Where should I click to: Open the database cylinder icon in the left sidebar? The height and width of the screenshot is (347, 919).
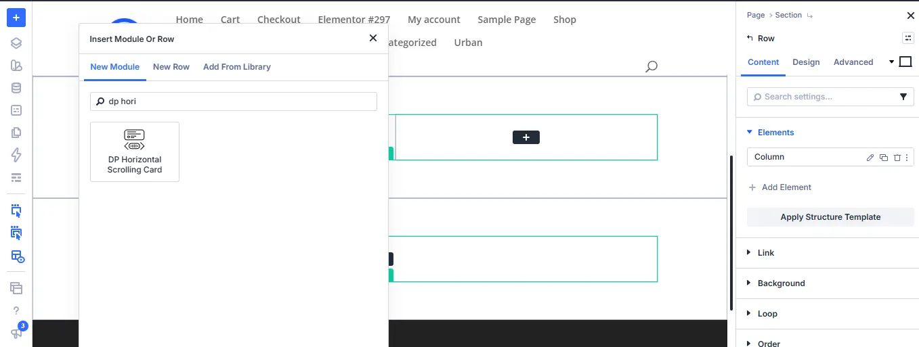click(x=16, y=88)
